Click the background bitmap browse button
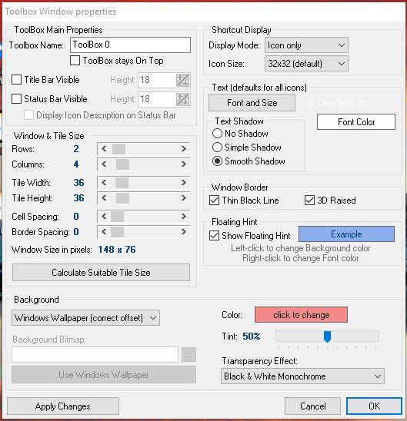Screen dimensions: 407x421 tap(188, 354)
